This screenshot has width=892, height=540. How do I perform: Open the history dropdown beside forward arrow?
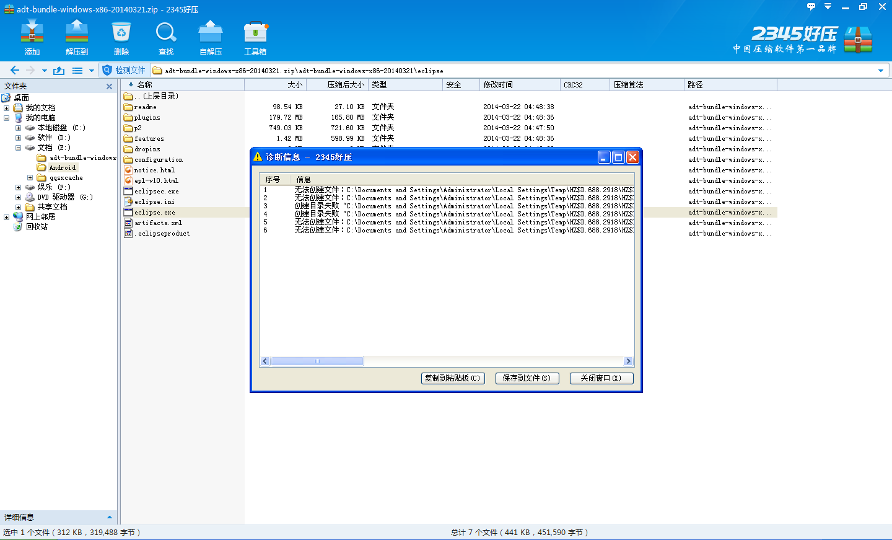coord(44,71)
